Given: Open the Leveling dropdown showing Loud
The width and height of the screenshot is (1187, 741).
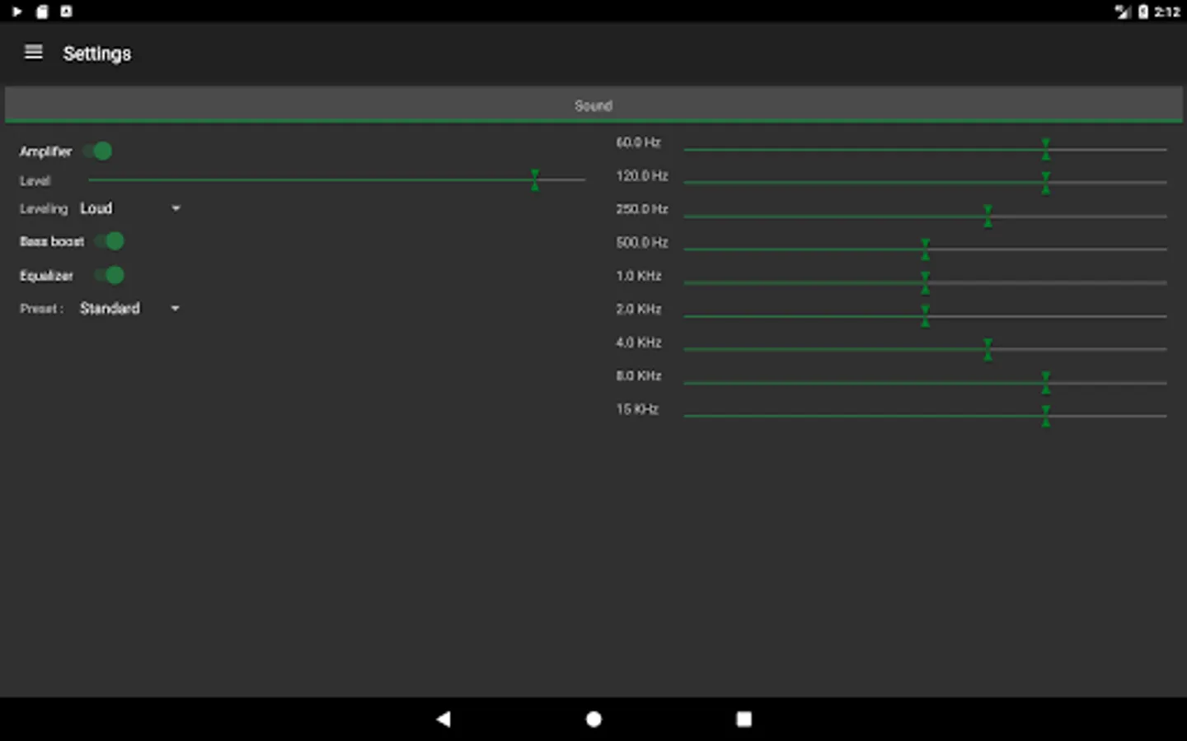Looking at the screenshot, I should [130, 208].
